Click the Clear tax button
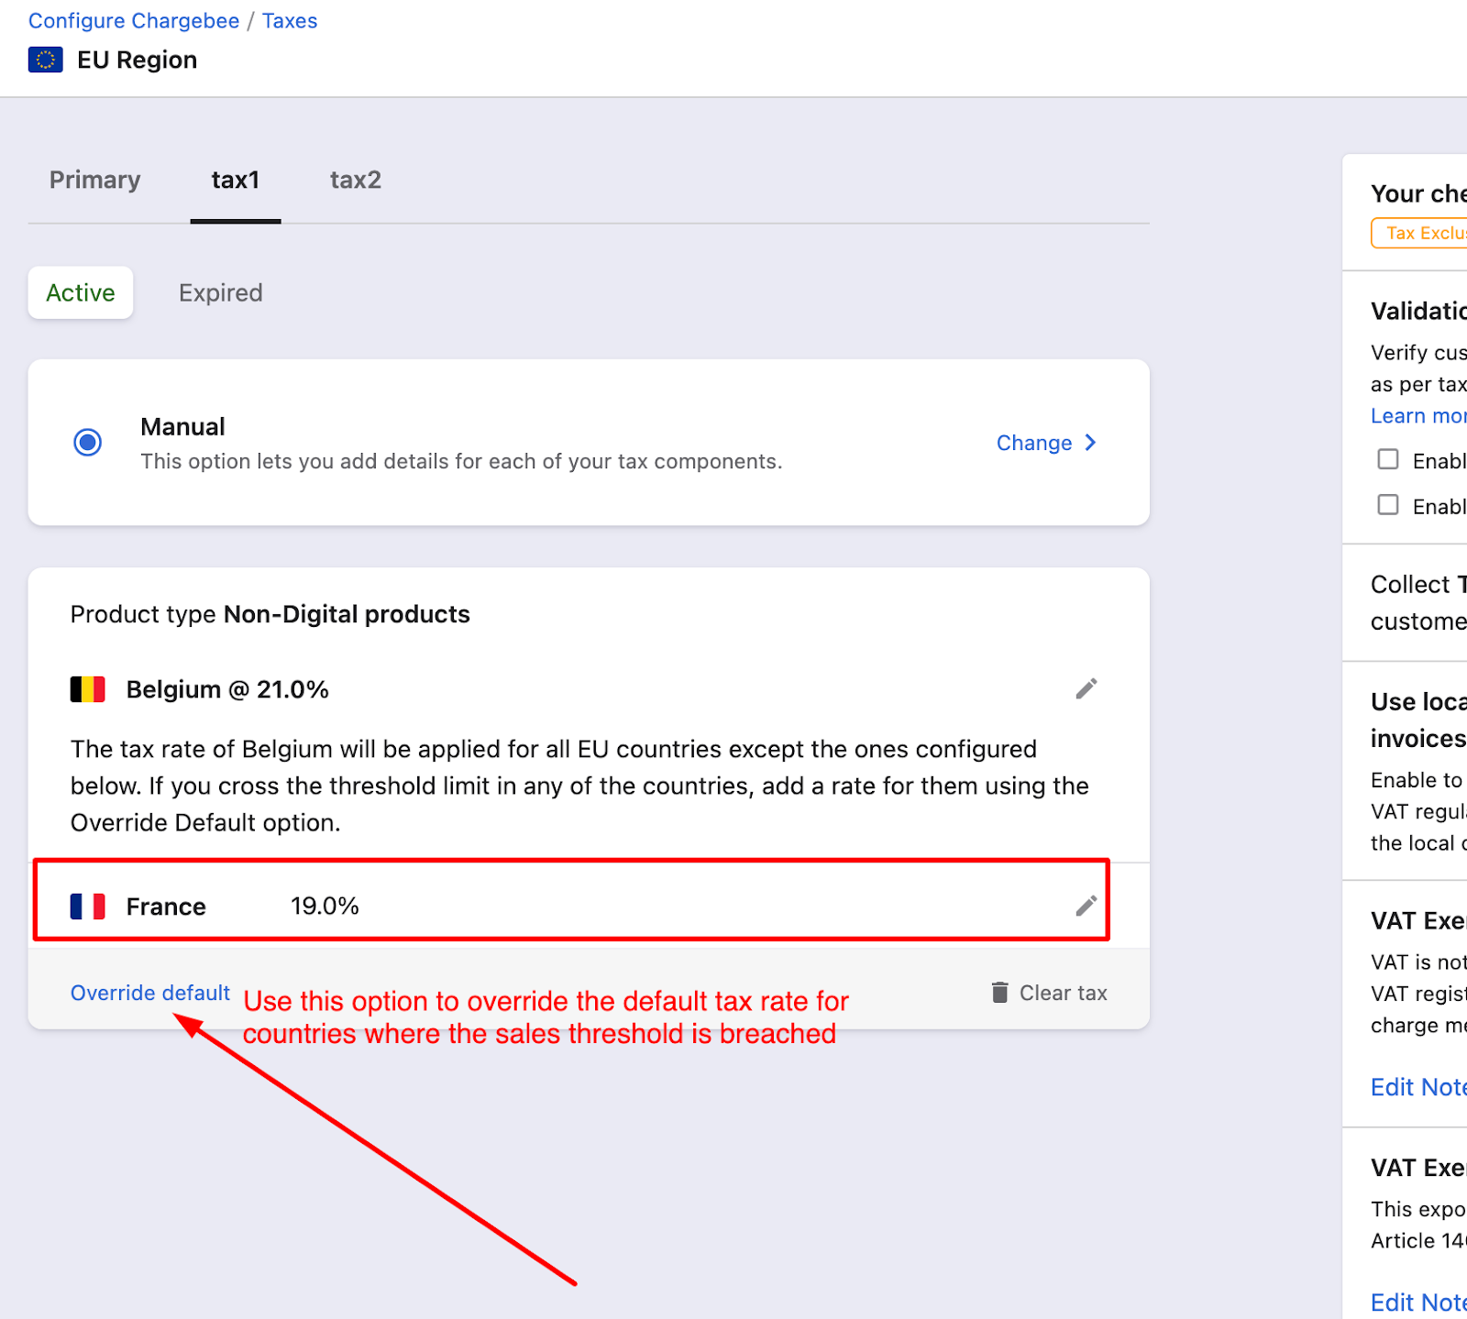Image resolution: width=1467 pixels, height=1319 pixels. pos(1049,993)
